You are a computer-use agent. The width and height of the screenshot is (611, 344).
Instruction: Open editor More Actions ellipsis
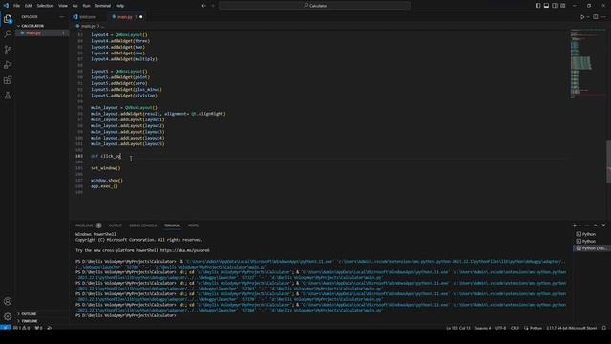click(x=603, y=17)
